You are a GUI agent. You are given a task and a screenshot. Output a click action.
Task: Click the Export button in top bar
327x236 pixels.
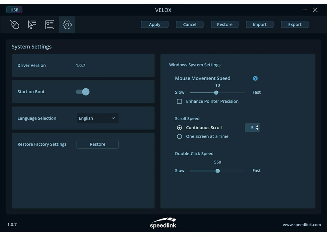295,25
